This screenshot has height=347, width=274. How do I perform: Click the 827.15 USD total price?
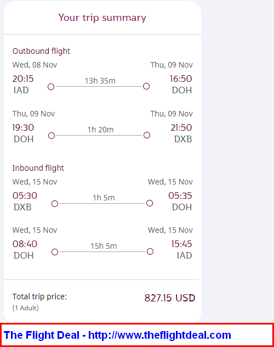170,298
